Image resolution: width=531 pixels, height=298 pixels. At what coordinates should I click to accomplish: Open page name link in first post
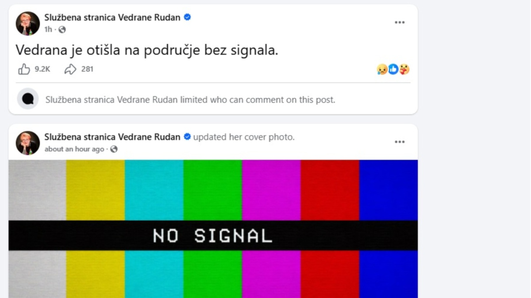coord(112,17)
